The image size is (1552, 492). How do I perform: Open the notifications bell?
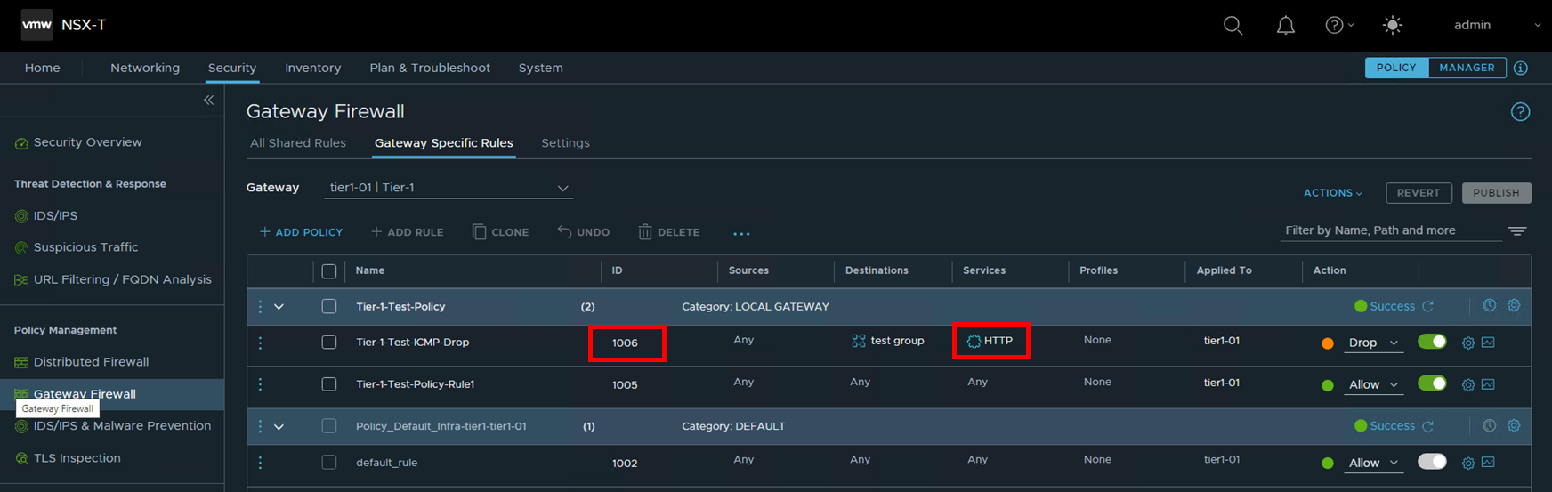[x=1286, y=25]
